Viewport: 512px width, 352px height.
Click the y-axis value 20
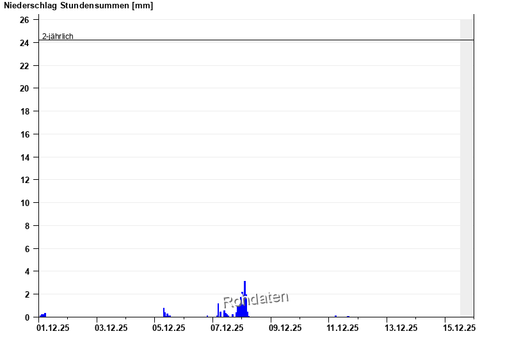pyautogui.click(x=24, y=88)
